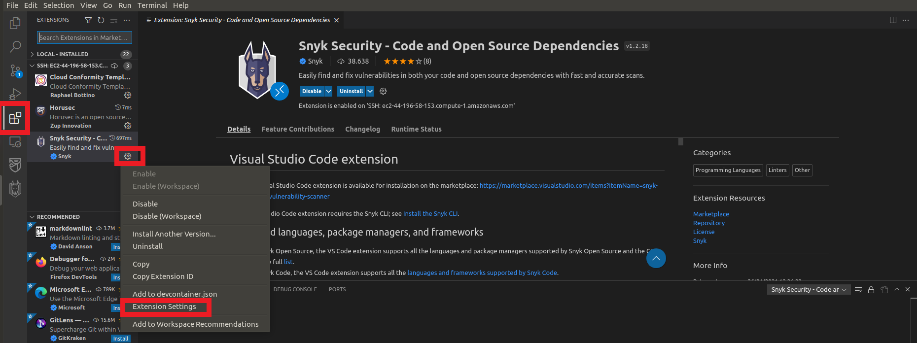
Task: Click gear icon next to Uninstall button
Action: click(x=383, y=91)
